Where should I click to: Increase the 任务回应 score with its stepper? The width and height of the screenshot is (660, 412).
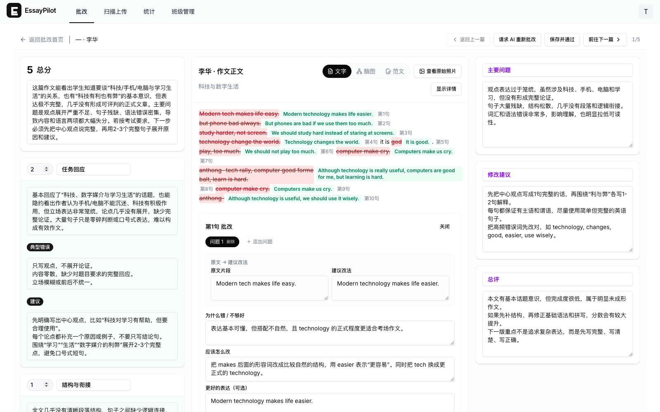tap(46, 167)
